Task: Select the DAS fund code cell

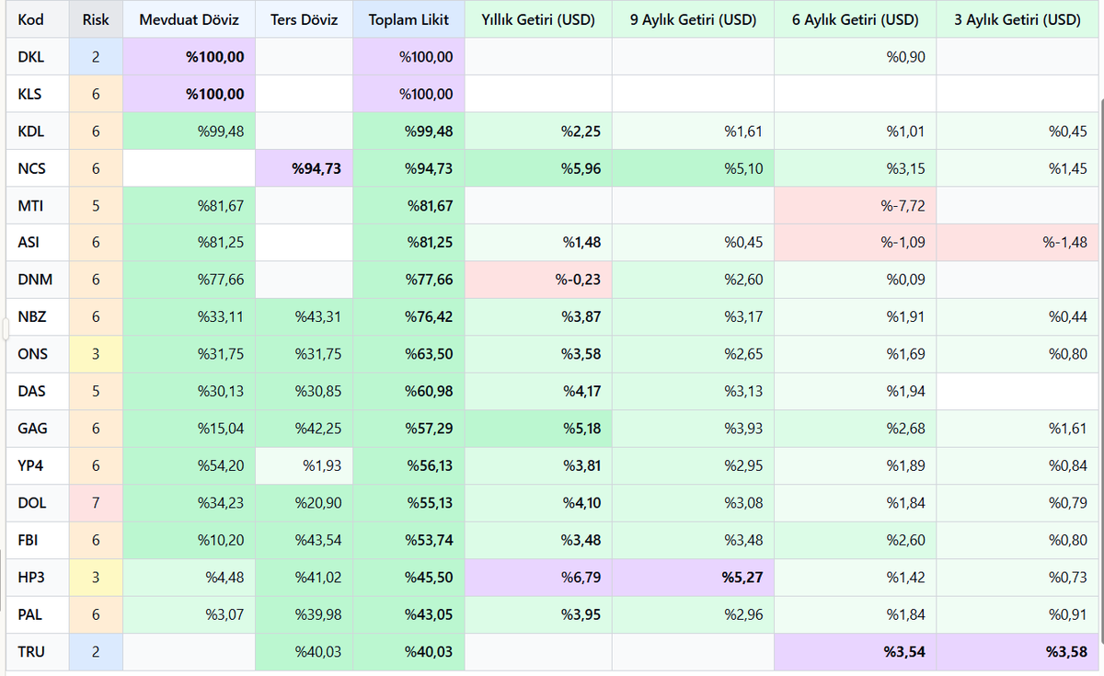Action: pyautogui.click(x=37, y=392)
